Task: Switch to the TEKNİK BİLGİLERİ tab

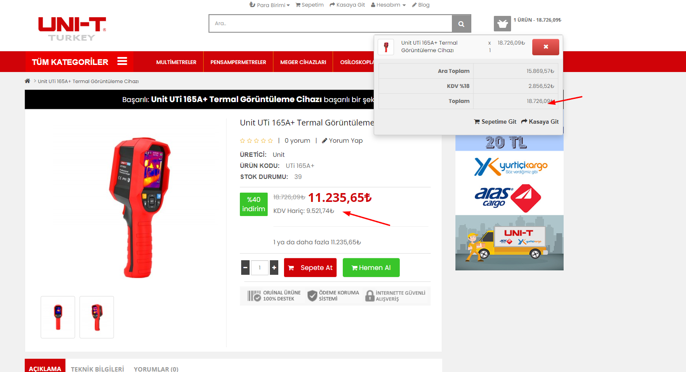Action: 98,368
